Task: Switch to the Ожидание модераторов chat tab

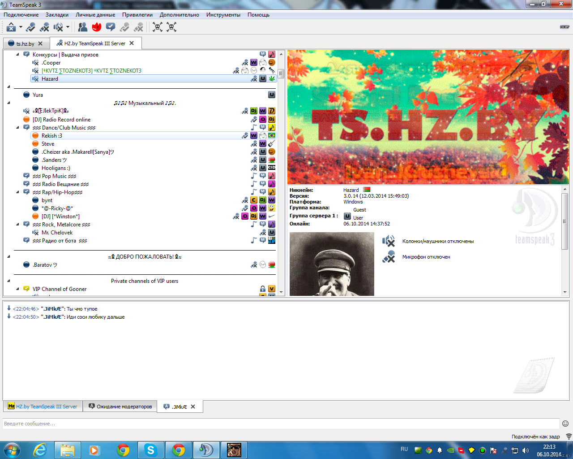Action: click(x=120, y=407)
